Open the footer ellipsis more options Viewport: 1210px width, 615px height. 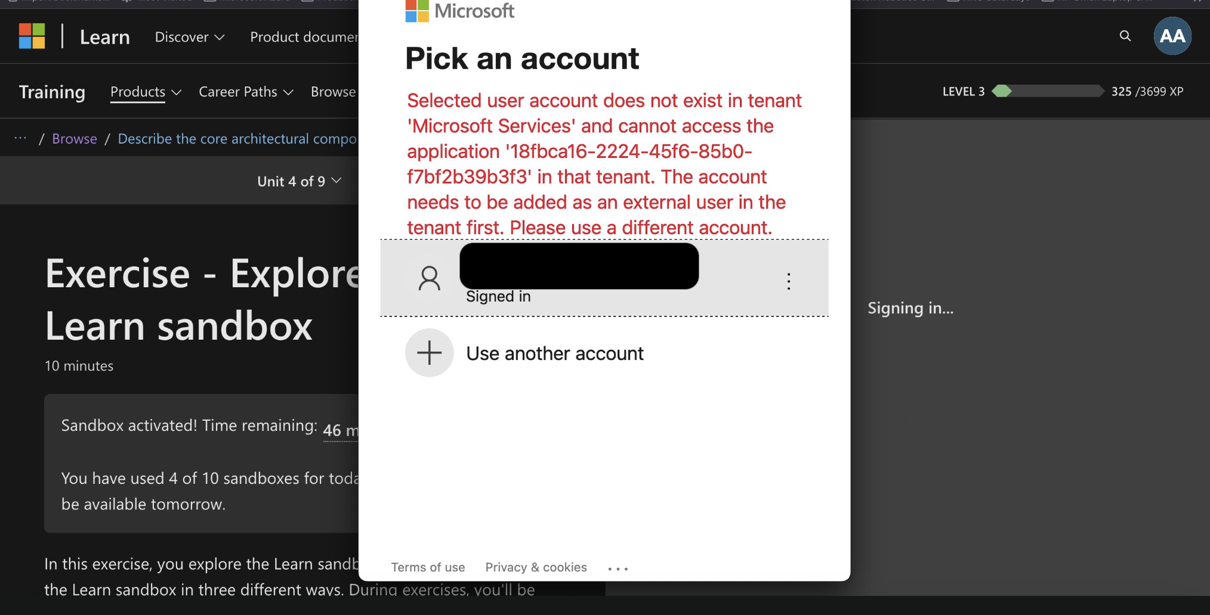[618, 569]
